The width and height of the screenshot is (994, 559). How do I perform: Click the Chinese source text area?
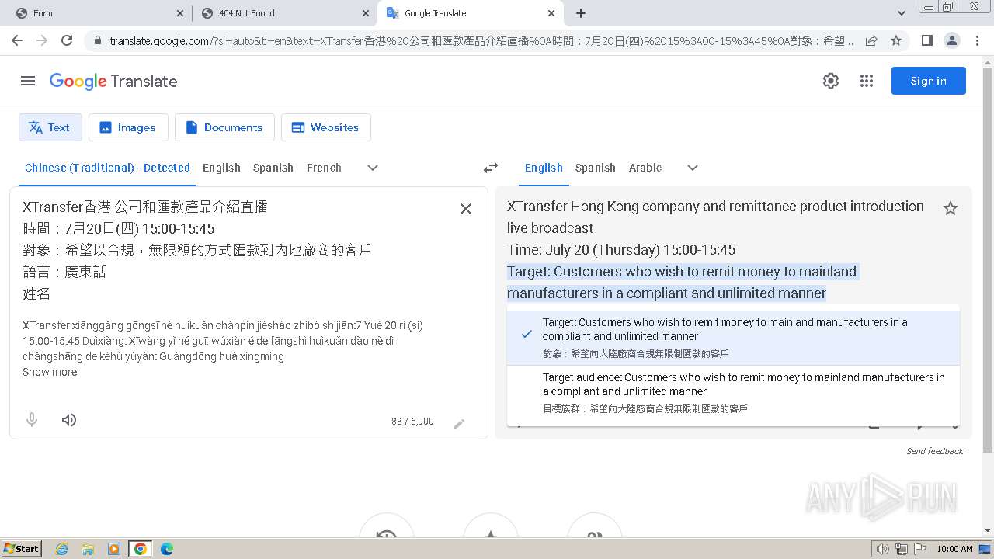pyautogui.click(x=233, y=250)
